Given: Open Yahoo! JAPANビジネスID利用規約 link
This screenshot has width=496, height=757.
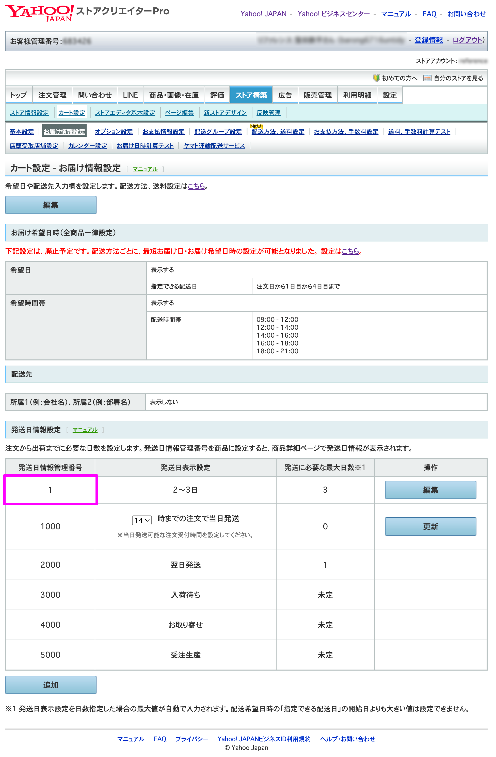Looking at the screenshot, I should (264, 739).
